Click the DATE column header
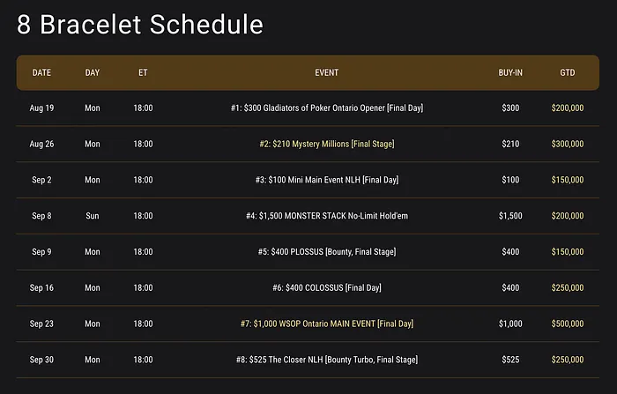This screenshot has width=617, height=394. pos(41,73)
